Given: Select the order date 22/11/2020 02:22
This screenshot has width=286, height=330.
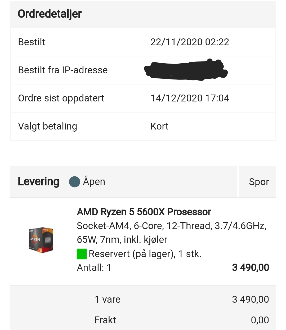Looking at the screenshot, I should tap(190, 42).
